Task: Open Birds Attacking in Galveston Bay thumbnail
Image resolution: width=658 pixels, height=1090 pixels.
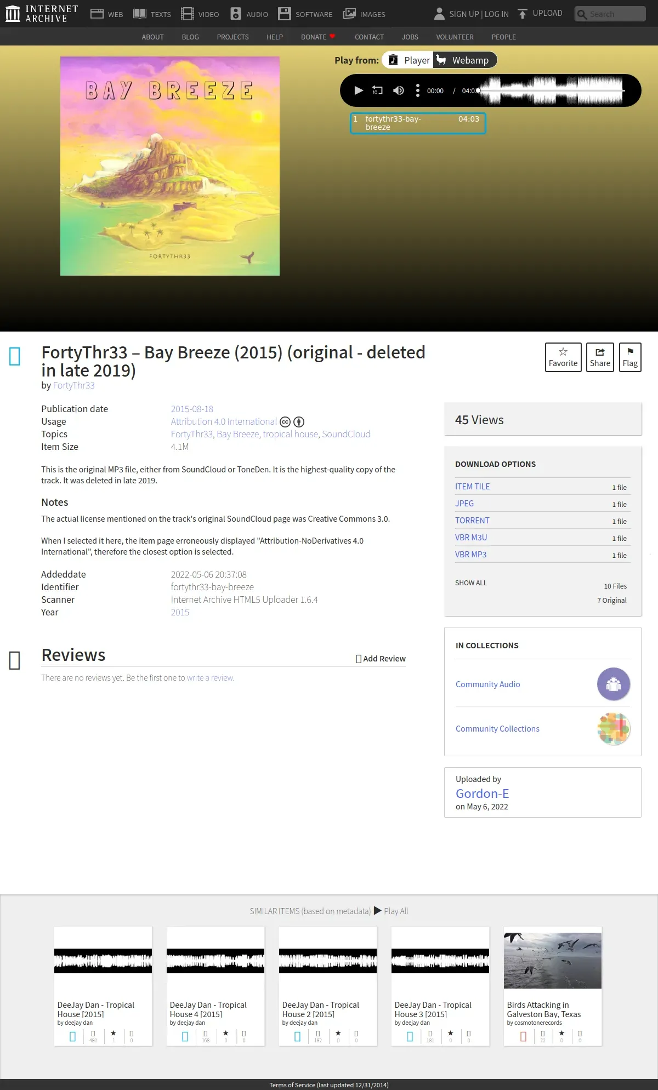Action: [x=553, y=961]
